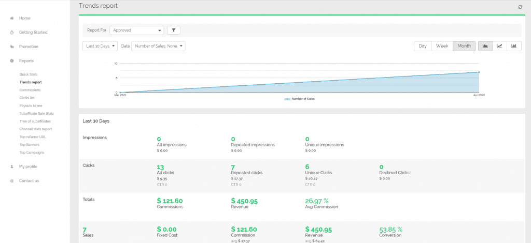Open Getting Started in sidebar
Viewport: 531px width, 243px height.
(x=33, y=32)
